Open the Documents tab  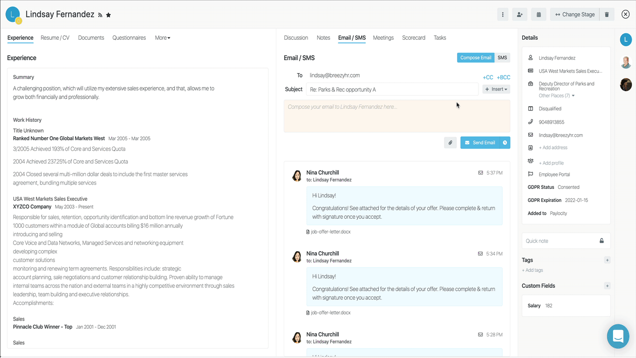point(91,38)
